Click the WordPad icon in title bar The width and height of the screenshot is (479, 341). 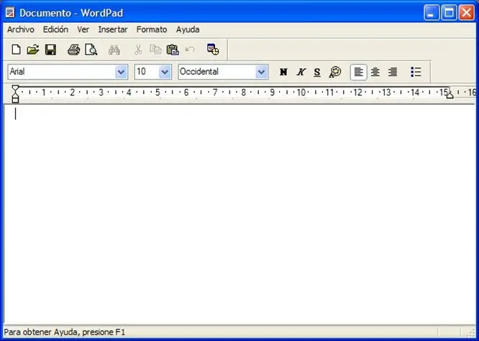coord(10,12)
